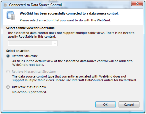Click the All fields in default view description
This screenshot has height=114, width=146.
(x=72, y=63)
